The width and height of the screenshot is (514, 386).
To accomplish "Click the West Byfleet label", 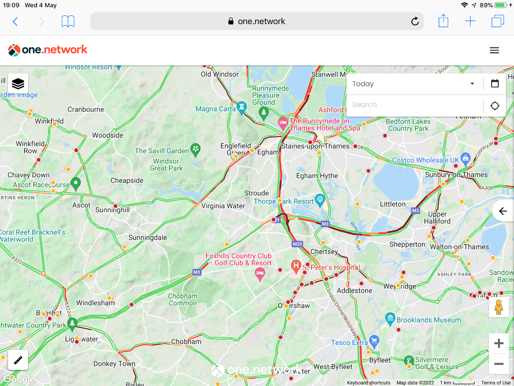I will point(333,367).
